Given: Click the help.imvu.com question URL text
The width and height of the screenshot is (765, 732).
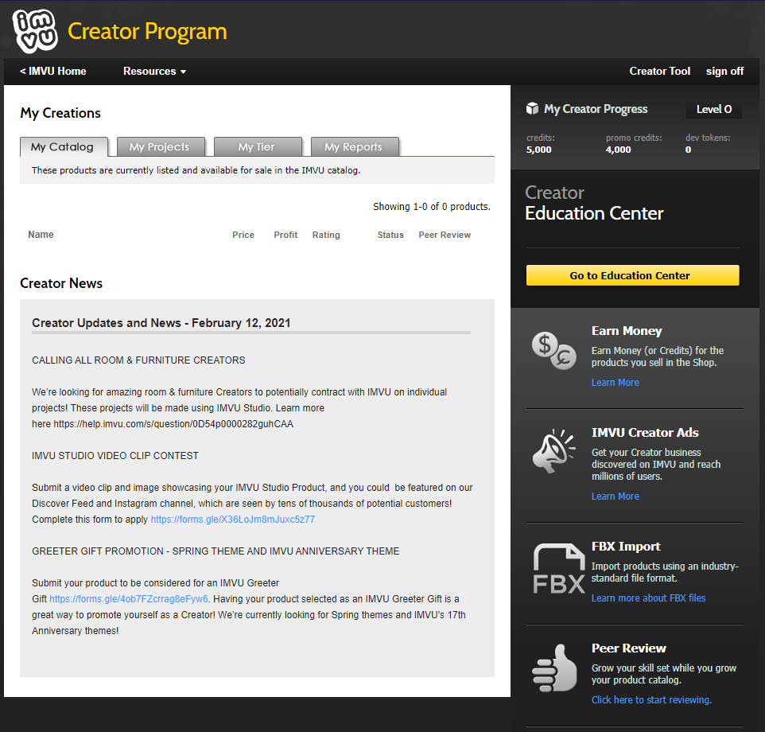Looking at the screenshot, I should [173, 423].
